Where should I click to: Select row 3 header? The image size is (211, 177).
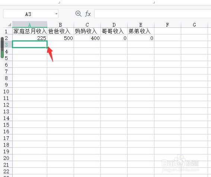click(6, 44)
